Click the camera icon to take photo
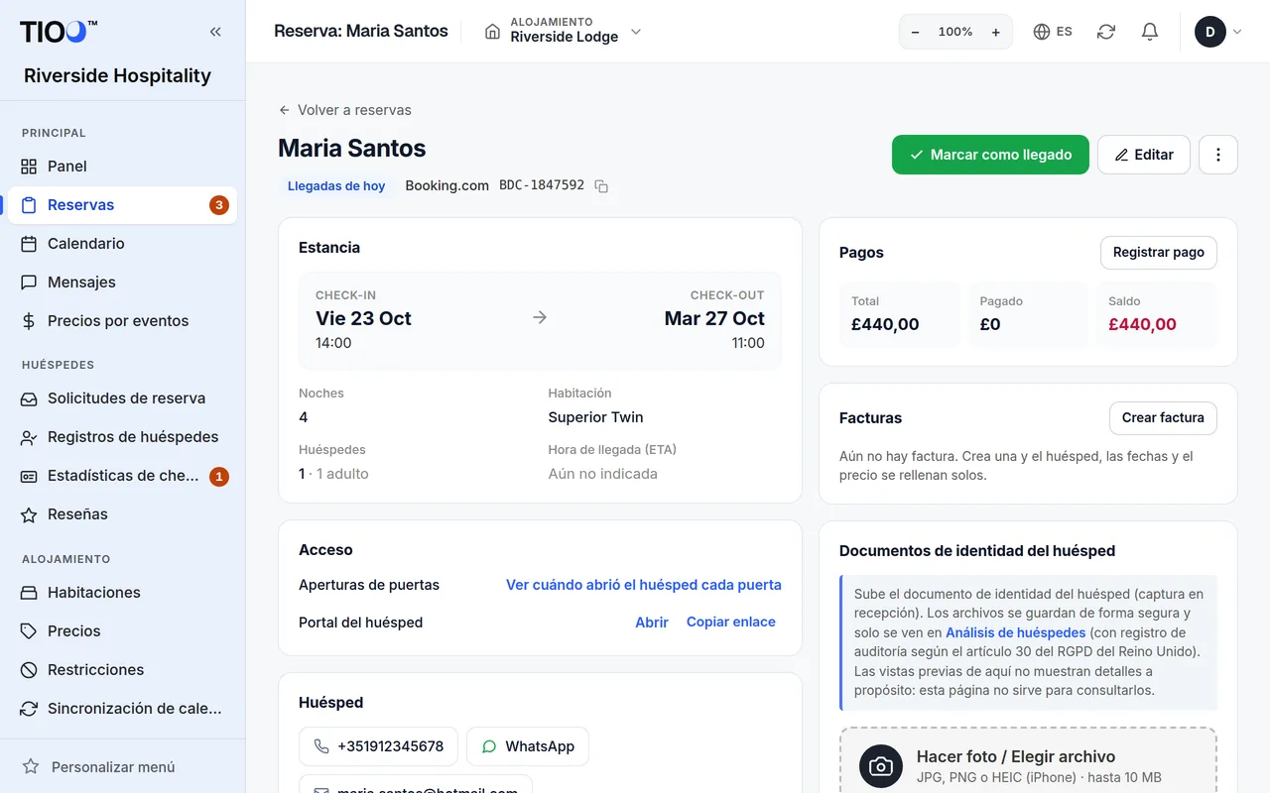This screenshot has width=1270, height=793. (881, 766)
